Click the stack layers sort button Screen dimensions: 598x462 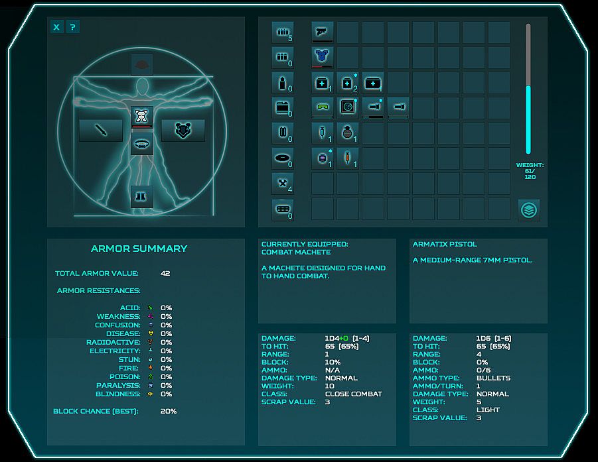point(528,210)
